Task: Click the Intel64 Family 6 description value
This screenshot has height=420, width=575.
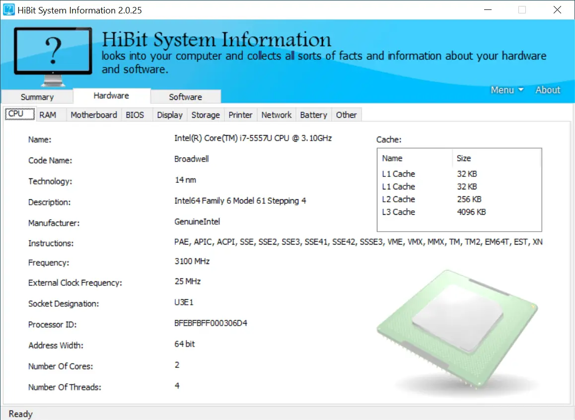Action: click(240, 201)
